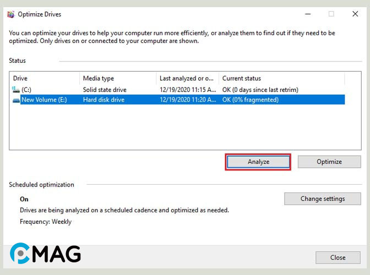Click OK (0% fragmented) status

click(251, 100)
